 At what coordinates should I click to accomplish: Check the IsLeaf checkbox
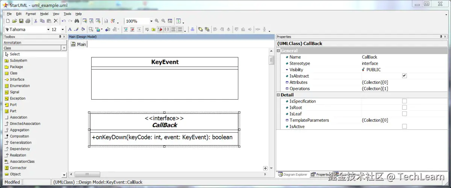(x=404, y=114)
